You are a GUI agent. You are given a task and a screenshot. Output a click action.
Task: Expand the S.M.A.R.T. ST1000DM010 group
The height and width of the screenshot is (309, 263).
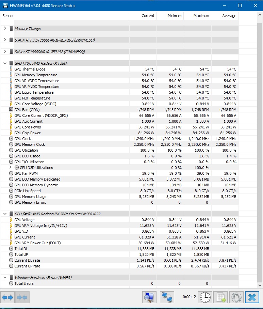click(5, 40)
